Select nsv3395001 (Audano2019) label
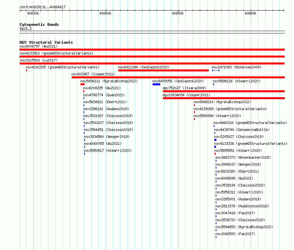 238,199
